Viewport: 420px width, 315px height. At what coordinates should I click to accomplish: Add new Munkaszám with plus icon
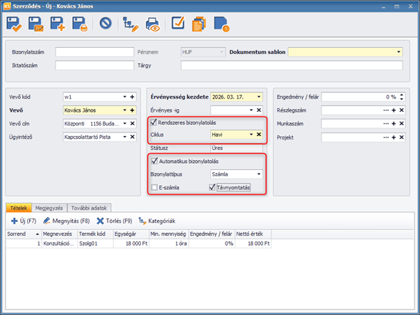point(394,124)
